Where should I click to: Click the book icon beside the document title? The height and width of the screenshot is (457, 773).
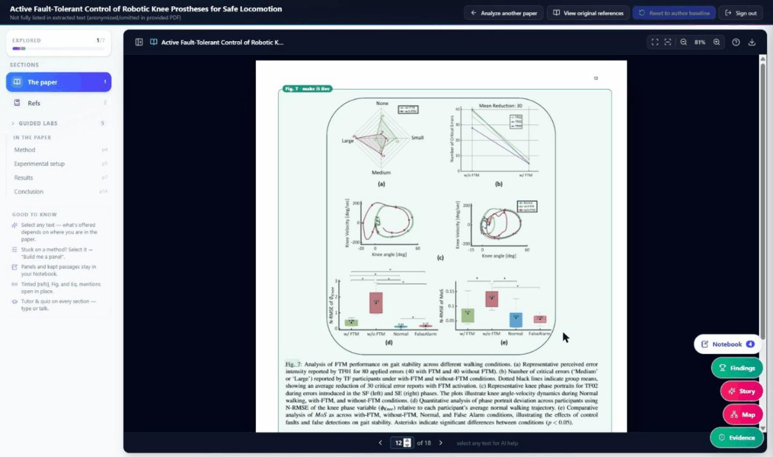(x=154, y=42)
